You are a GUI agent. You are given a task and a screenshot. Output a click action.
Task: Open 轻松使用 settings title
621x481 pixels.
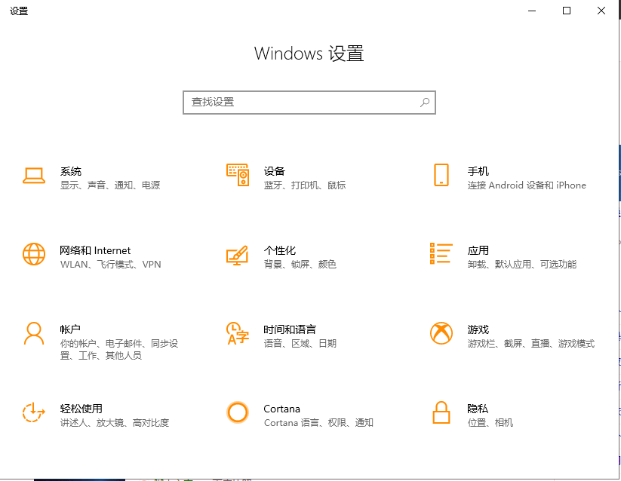(x=81, y=409)
